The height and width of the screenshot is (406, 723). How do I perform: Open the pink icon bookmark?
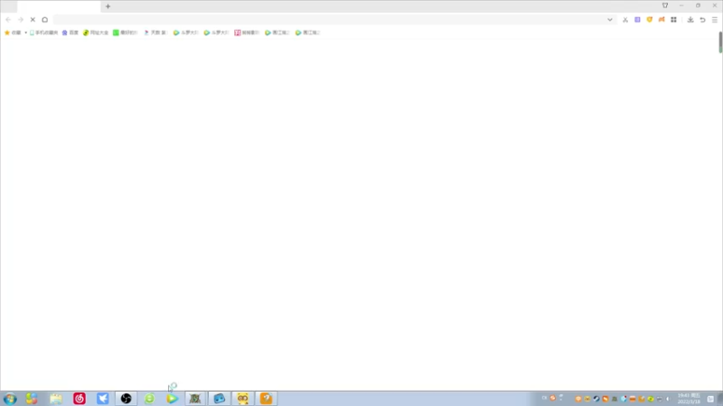247,32
